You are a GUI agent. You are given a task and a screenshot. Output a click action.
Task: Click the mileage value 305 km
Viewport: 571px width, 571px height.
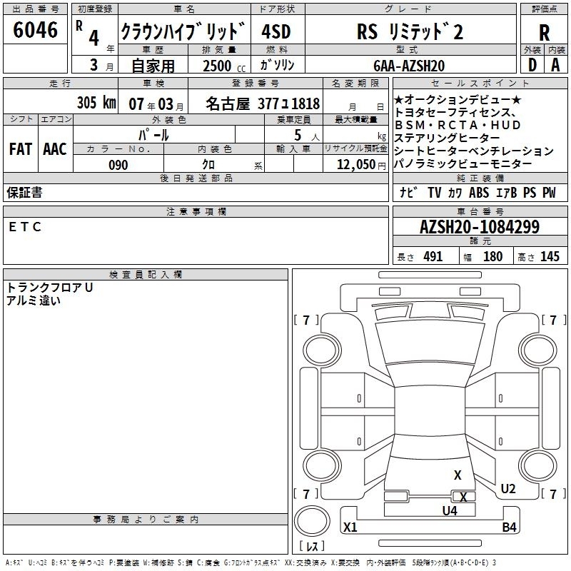click(x=96, y=102)
